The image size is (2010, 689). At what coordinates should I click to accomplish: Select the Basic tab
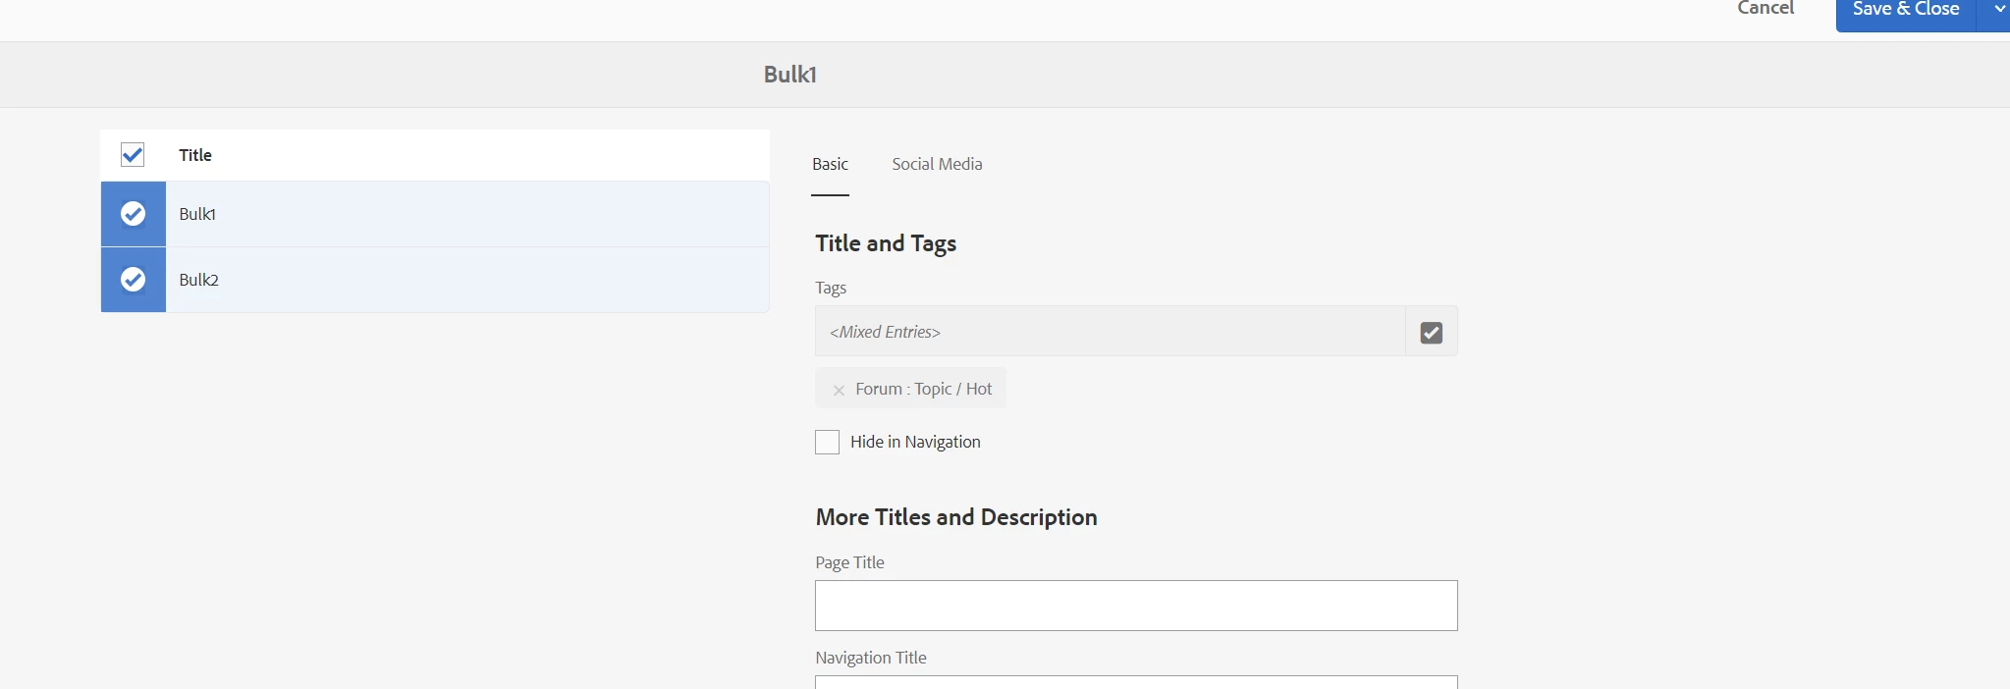point(830,165)
